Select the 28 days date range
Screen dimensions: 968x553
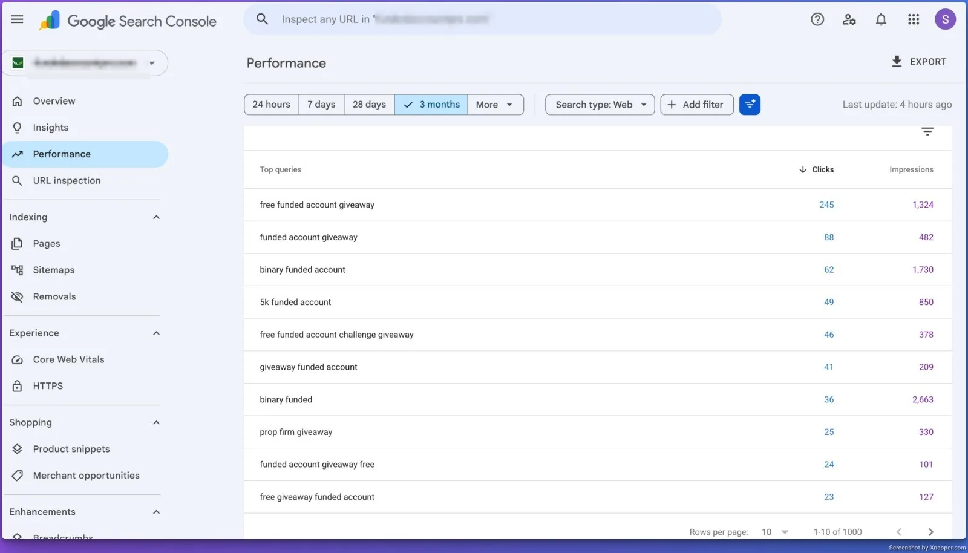369,105
